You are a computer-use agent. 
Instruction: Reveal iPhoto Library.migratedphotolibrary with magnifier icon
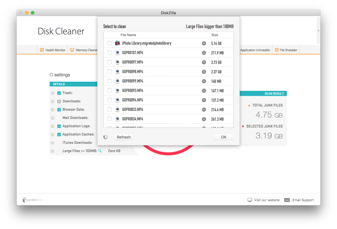point(204,43)
